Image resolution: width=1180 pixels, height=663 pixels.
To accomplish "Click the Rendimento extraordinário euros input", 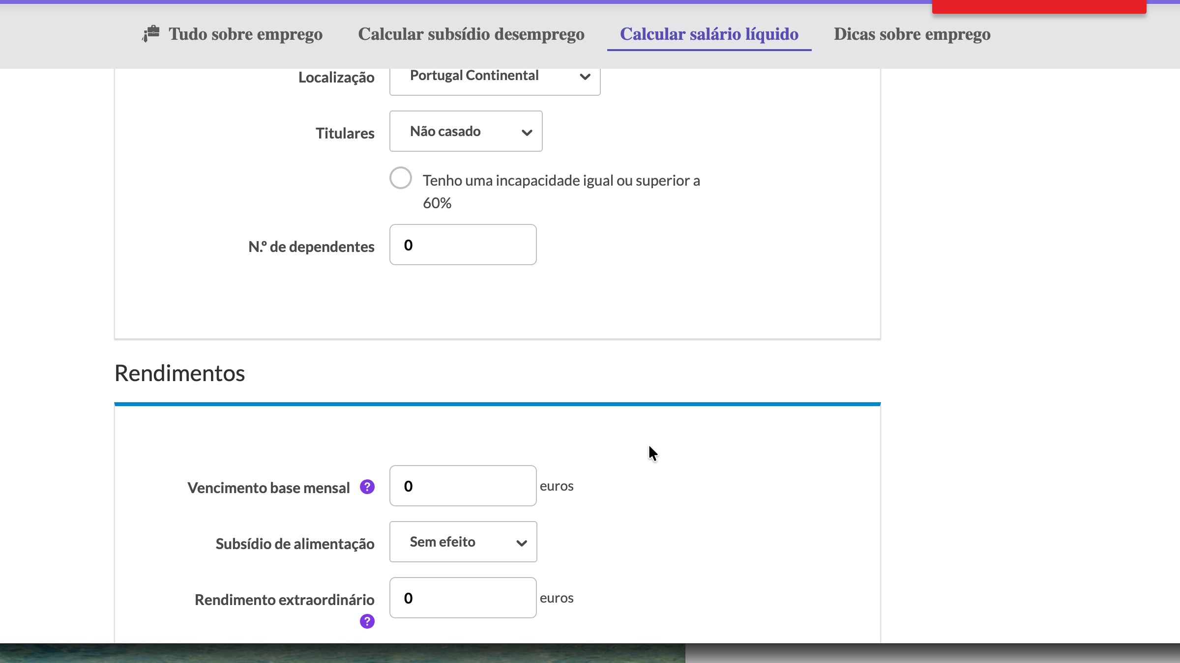I will 462,598.
